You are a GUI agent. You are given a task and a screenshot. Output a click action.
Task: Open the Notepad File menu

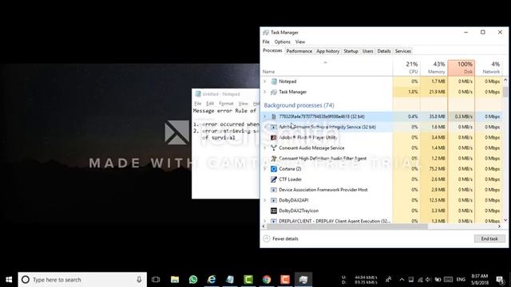point(198,104)
